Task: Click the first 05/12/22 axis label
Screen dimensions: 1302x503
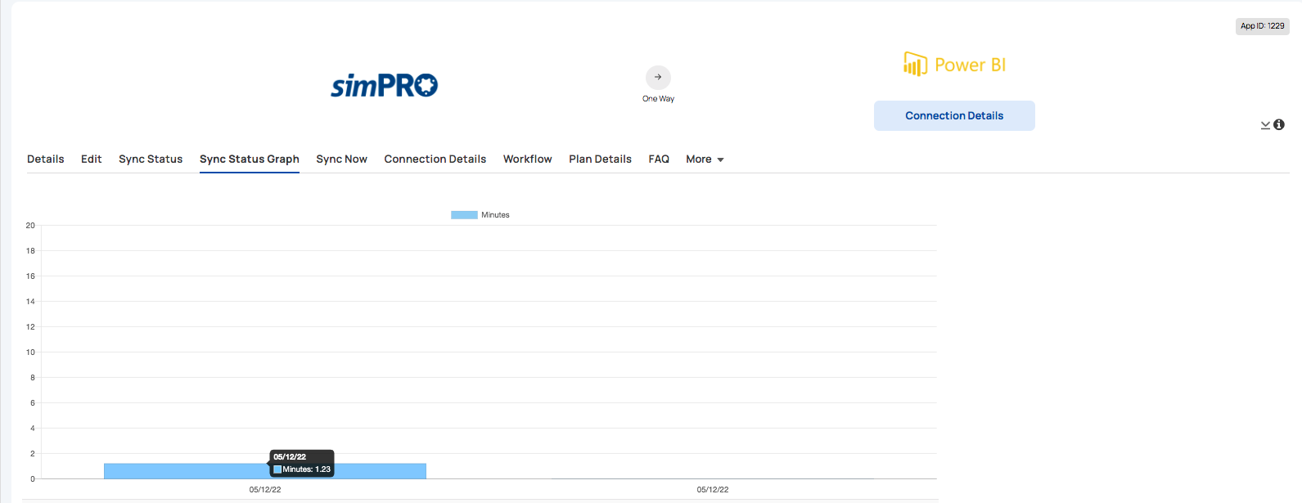Action: 265,490
